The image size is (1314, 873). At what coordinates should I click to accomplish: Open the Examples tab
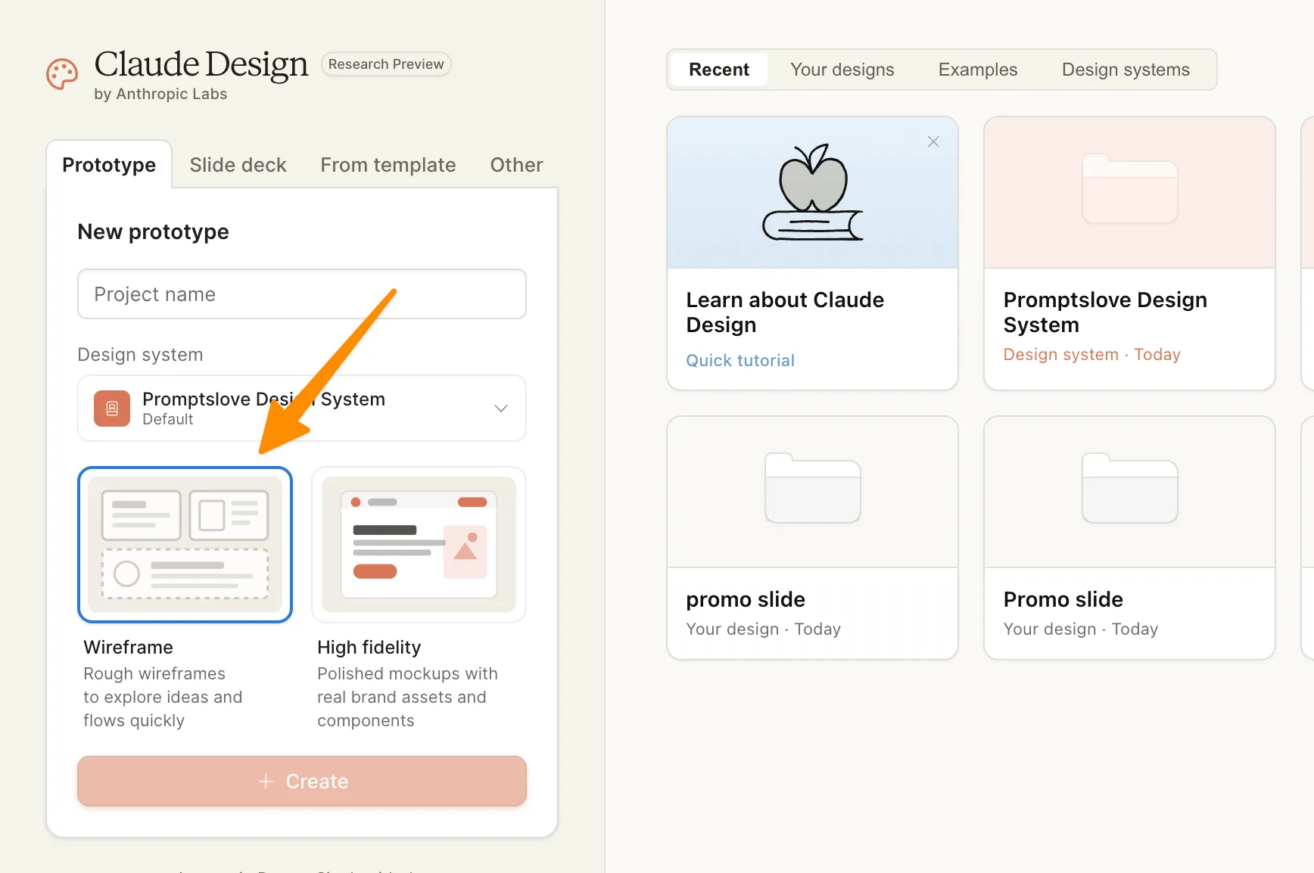977,70
